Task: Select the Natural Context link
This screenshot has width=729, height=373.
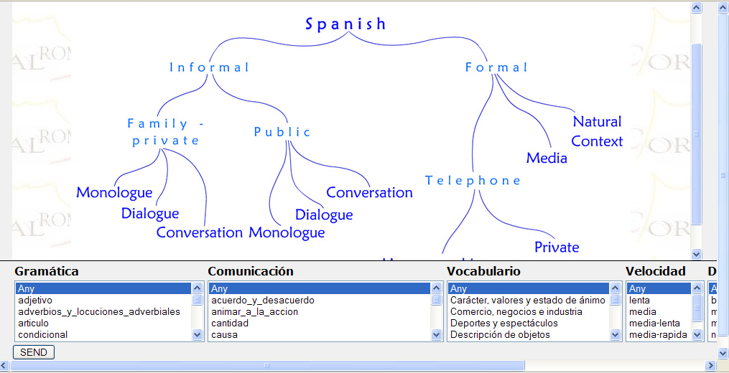Action: point(597,131)
